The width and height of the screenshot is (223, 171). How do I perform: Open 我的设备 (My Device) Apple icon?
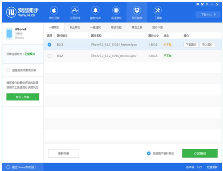click(54, 10)
